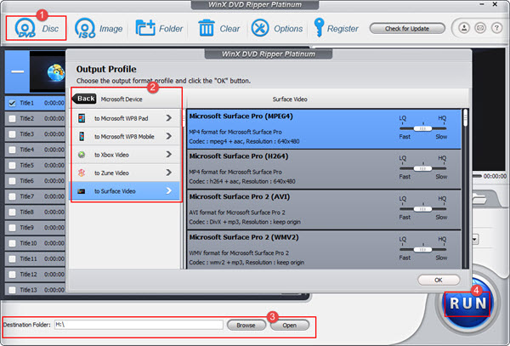Click the email envelope icon

pyautogui.click(x=480, y=28)
